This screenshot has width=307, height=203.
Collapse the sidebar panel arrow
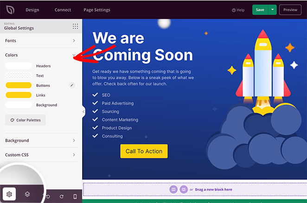tap(83, 112)
